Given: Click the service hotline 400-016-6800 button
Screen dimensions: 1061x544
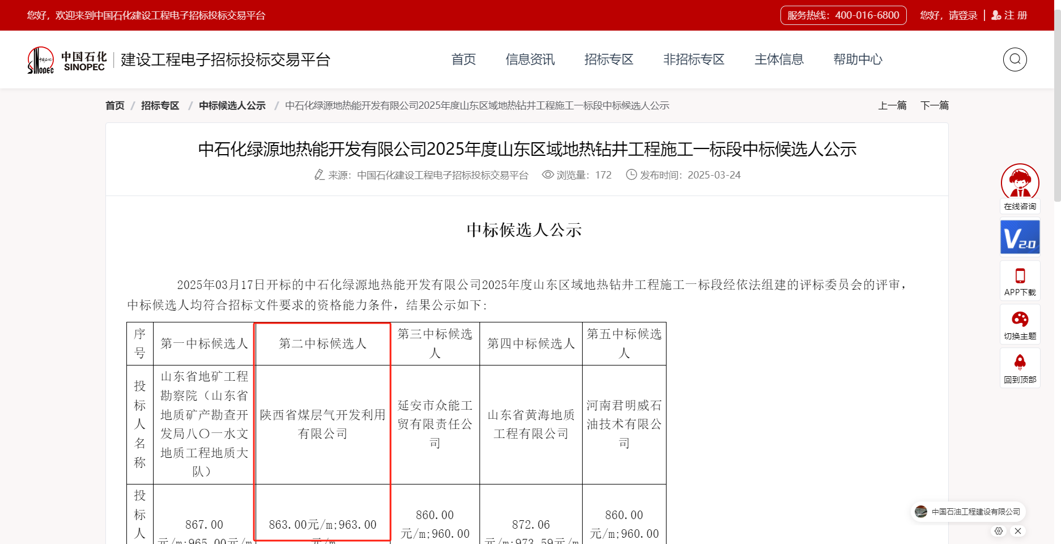Looking at the screenshot, I should click(x=843, y=15).
